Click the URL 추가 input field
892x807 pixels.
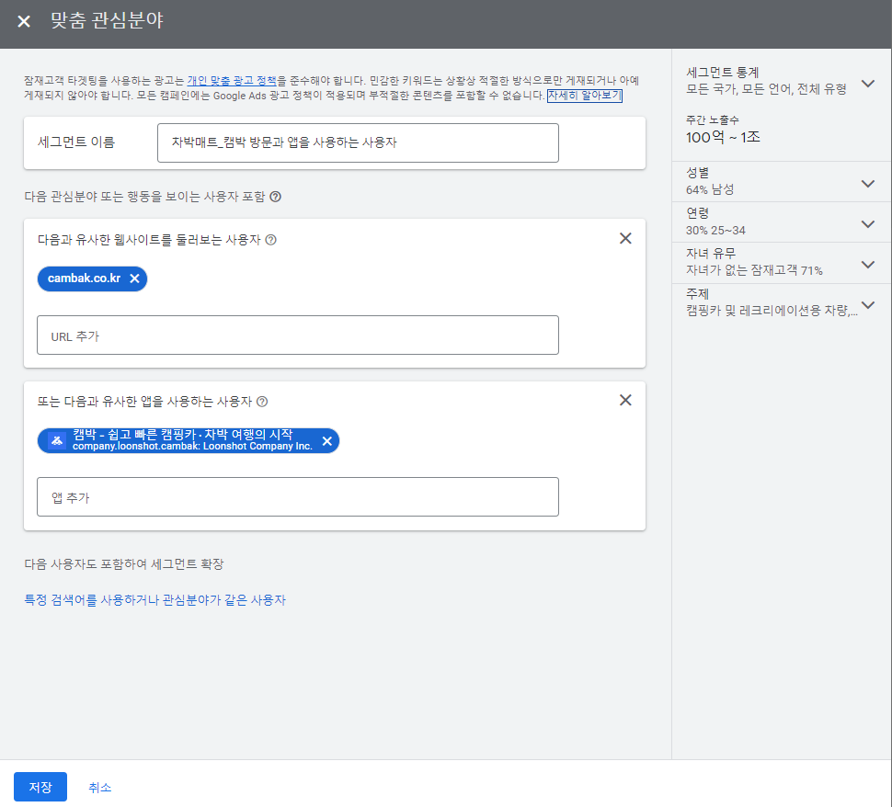point(298,335)
